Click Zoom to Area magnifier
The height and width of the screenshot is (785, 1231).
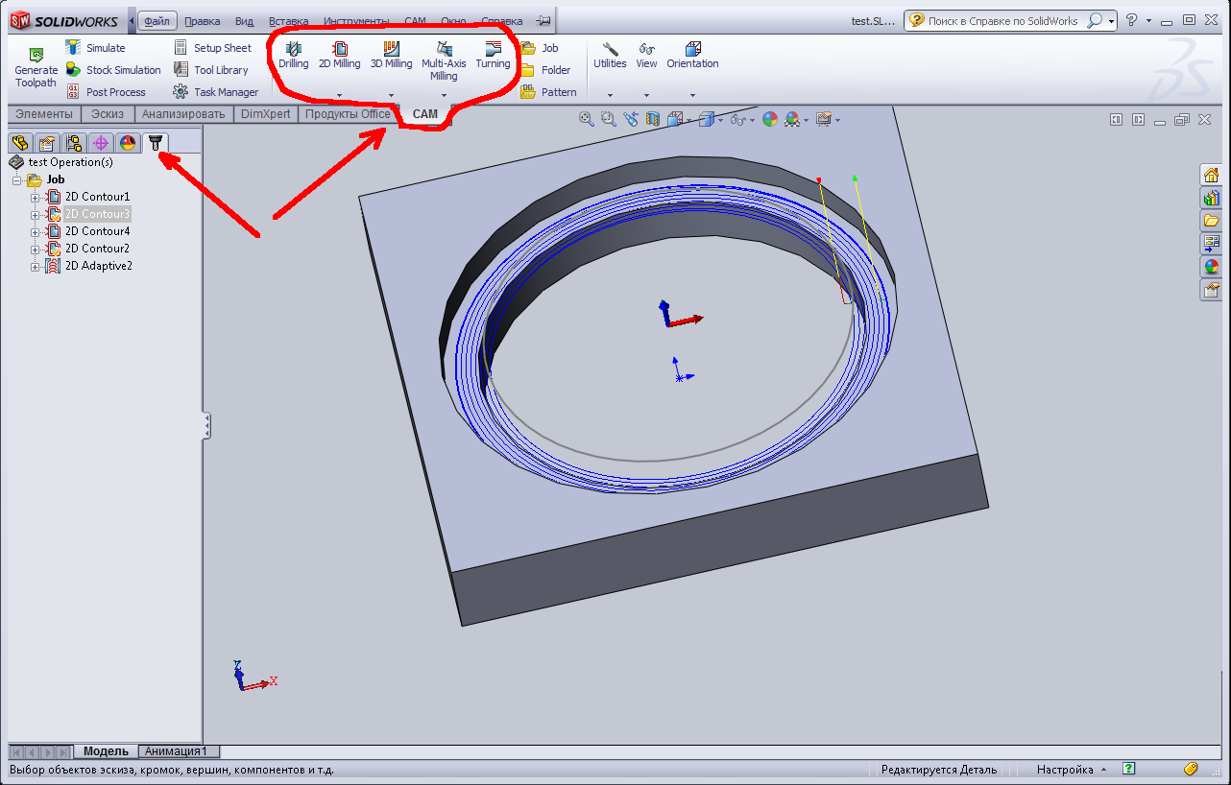click(609, 119)
